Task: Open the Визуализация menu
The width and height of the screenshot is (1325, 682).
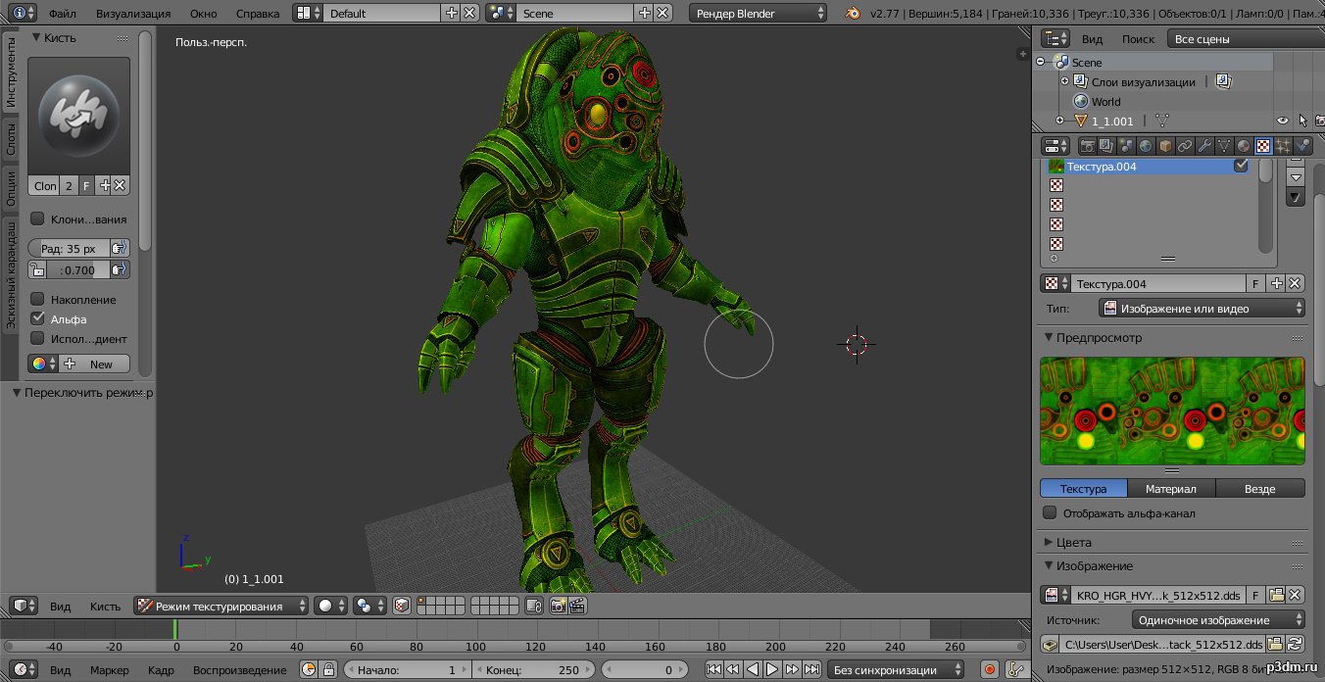Action: (x=133, y=14)
